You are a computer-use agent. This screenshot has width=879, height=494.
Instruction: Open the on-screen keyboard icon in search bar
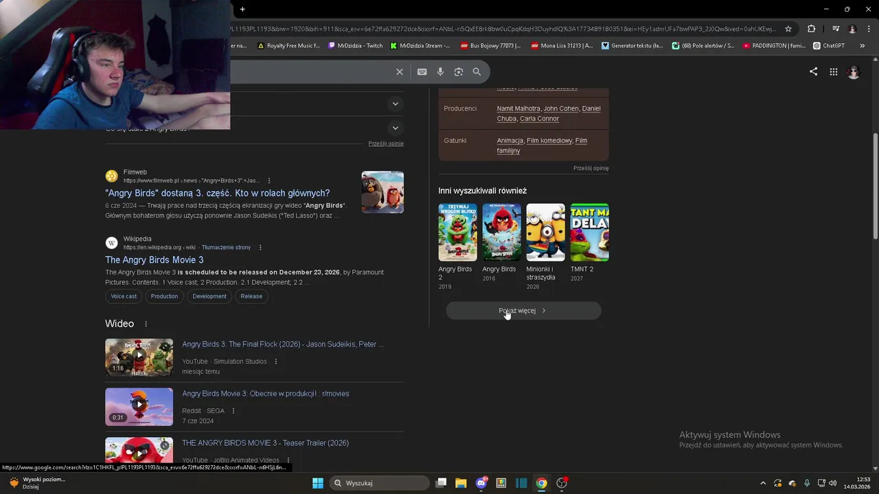click(x=422, y=71)
